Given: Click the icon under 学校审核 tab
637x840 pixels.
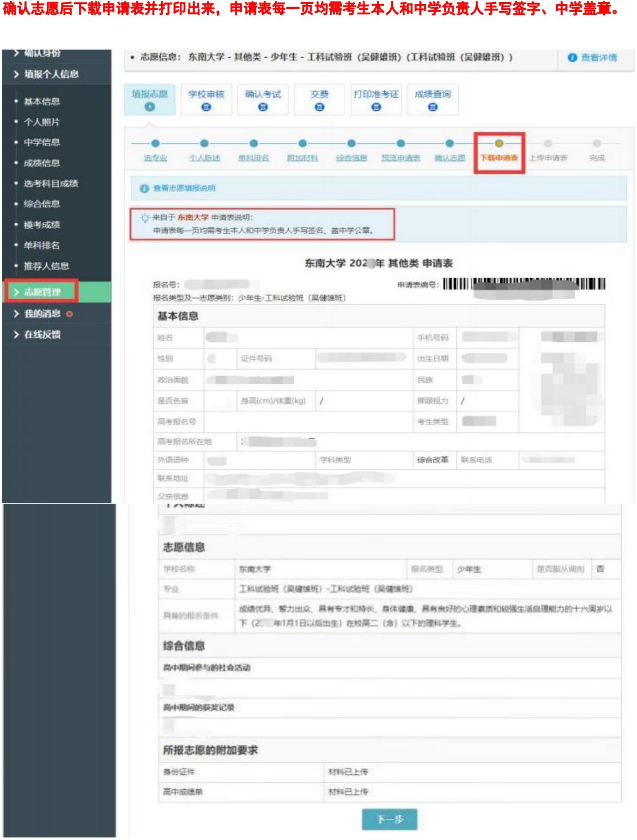Looking at the screenshot, I should [x=206, y=108].
